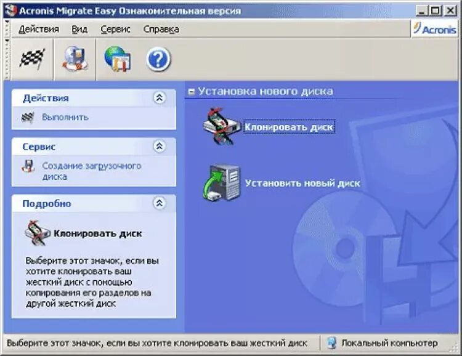The width and height of the screenshot is (462, 356).
Task: Click the status bar hint text
Action: point(156,343)
